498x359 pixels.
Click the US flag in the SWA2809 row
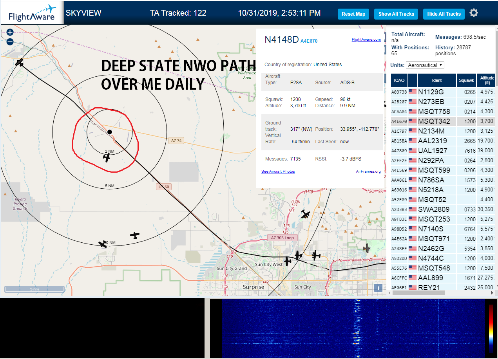click(x=413, y=209)
